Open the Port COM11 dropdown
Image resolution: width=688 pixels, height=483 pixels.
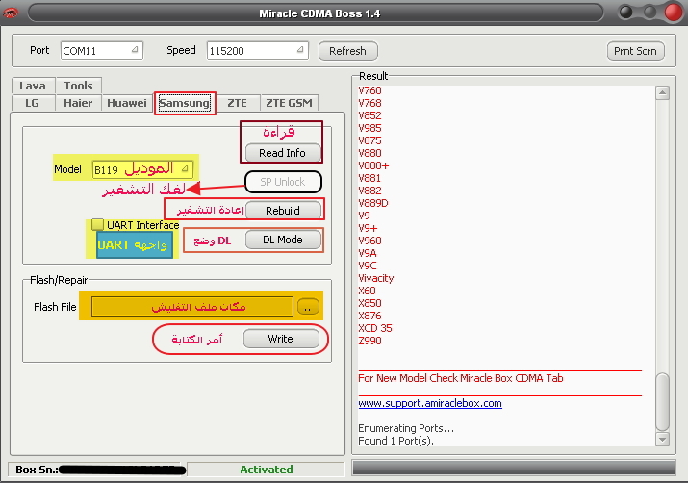click(x=102, y=50)
